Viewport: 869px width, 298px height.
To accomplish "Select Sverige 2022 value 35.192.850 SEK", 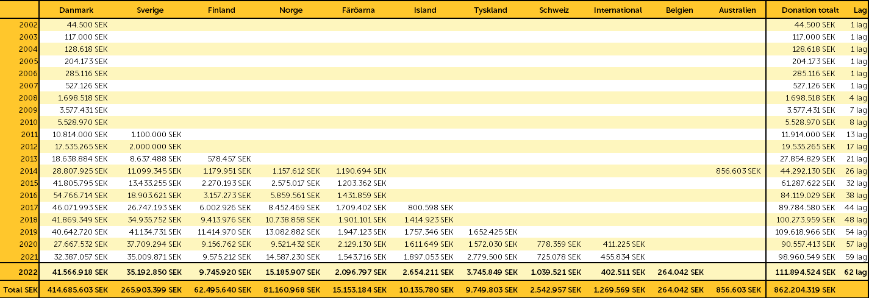I will click(153, 271).
